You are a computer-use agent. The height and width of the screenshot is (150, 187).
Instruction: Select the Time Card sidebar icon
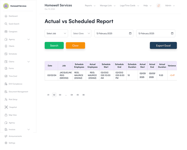tap(6, 76)
